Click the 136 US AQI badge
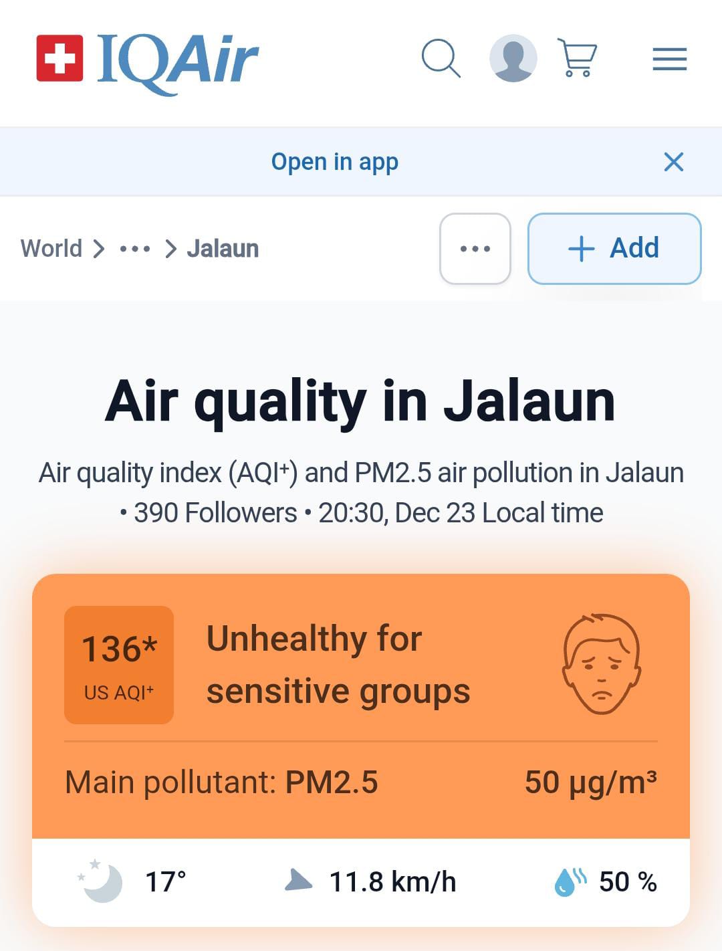Image resolution: width=722 pixels, height=951 pixels. click(119, 665)
